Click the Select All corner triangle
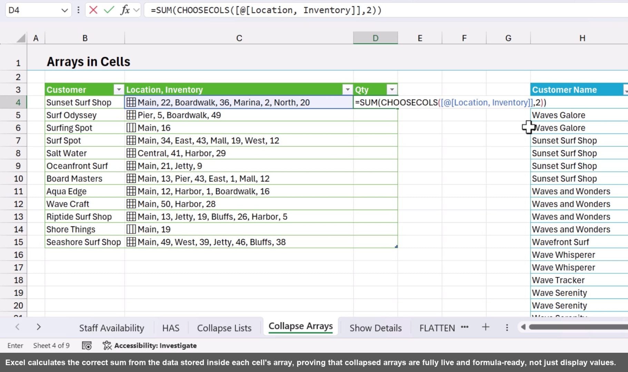The image size is (628, 372). coord(21,38)
